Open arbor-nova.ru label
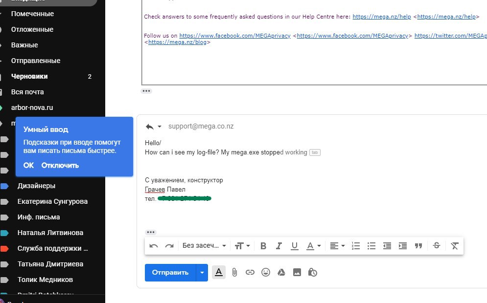487x303 pixels. click(32, 108)
